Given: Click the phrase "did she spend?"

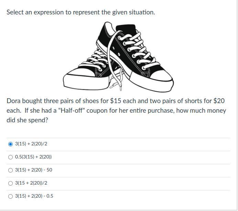Looking at the screenshot, I should point(28,120).
